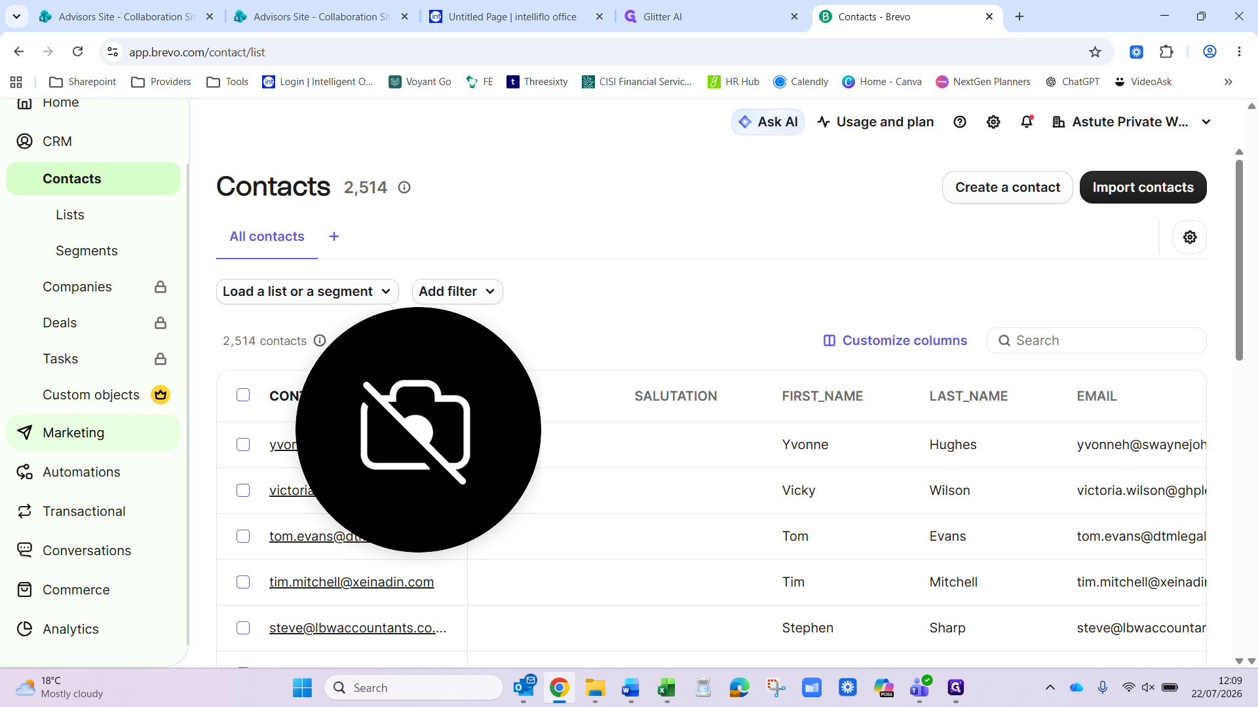Screen dimensions: 1258x707
Task: Expand Load a list or a segment dropdown
Action: [x=307, y=291]
